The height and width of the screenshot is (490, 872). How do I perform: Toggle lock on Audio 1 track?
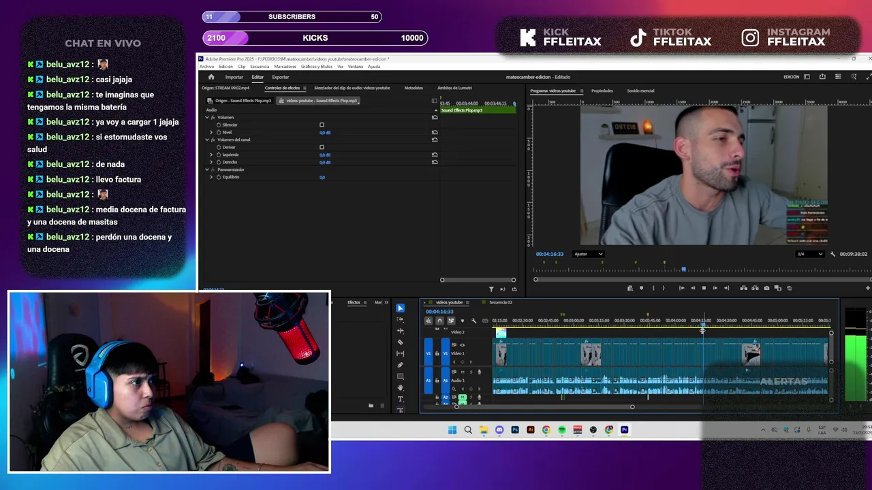pyautogui.click(x=437, y=380)
